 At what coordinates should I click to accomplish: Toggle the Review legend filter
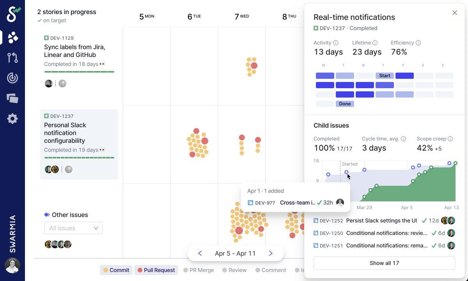tap(234, 270)
